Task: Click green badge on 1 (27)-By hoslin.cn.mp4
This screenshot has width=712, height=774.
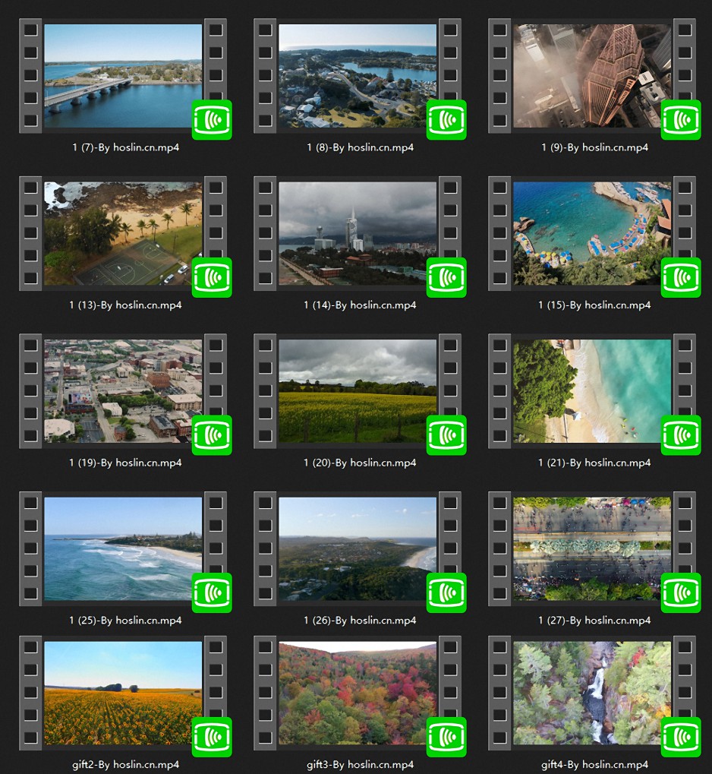Action: pos(681,592)
